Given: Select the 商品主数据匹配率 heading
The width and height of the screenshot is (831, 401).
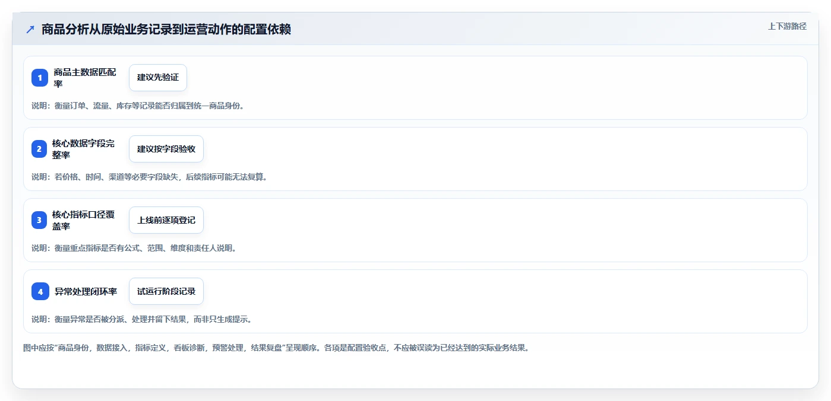Looking at the screenshot, I should [85, 78].
